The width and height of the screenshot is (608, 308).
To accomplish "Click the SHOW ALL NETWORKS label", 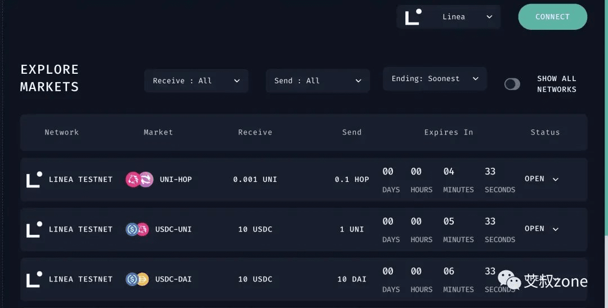I will click(556, 84).
